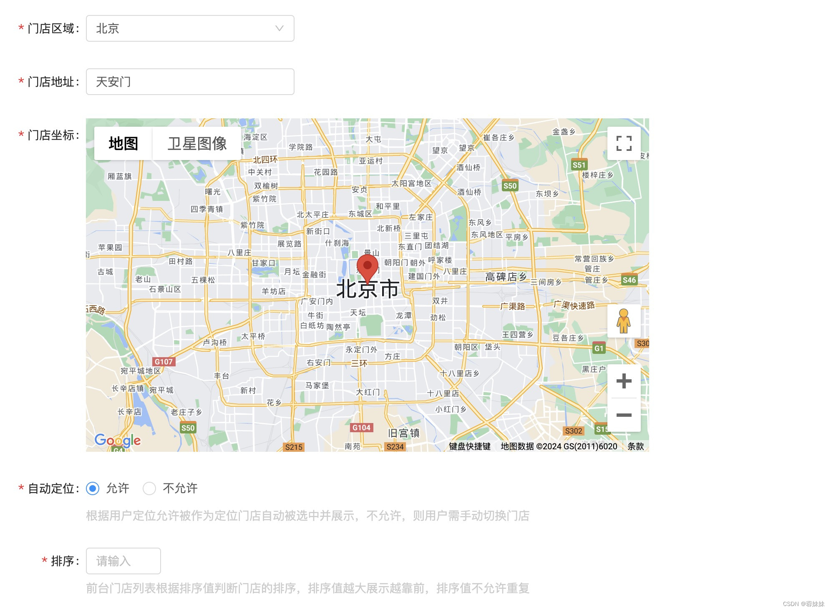Click the 三里屯 label on map
The height and width of the screenshot is (611, 831).
tap(416, 236)
